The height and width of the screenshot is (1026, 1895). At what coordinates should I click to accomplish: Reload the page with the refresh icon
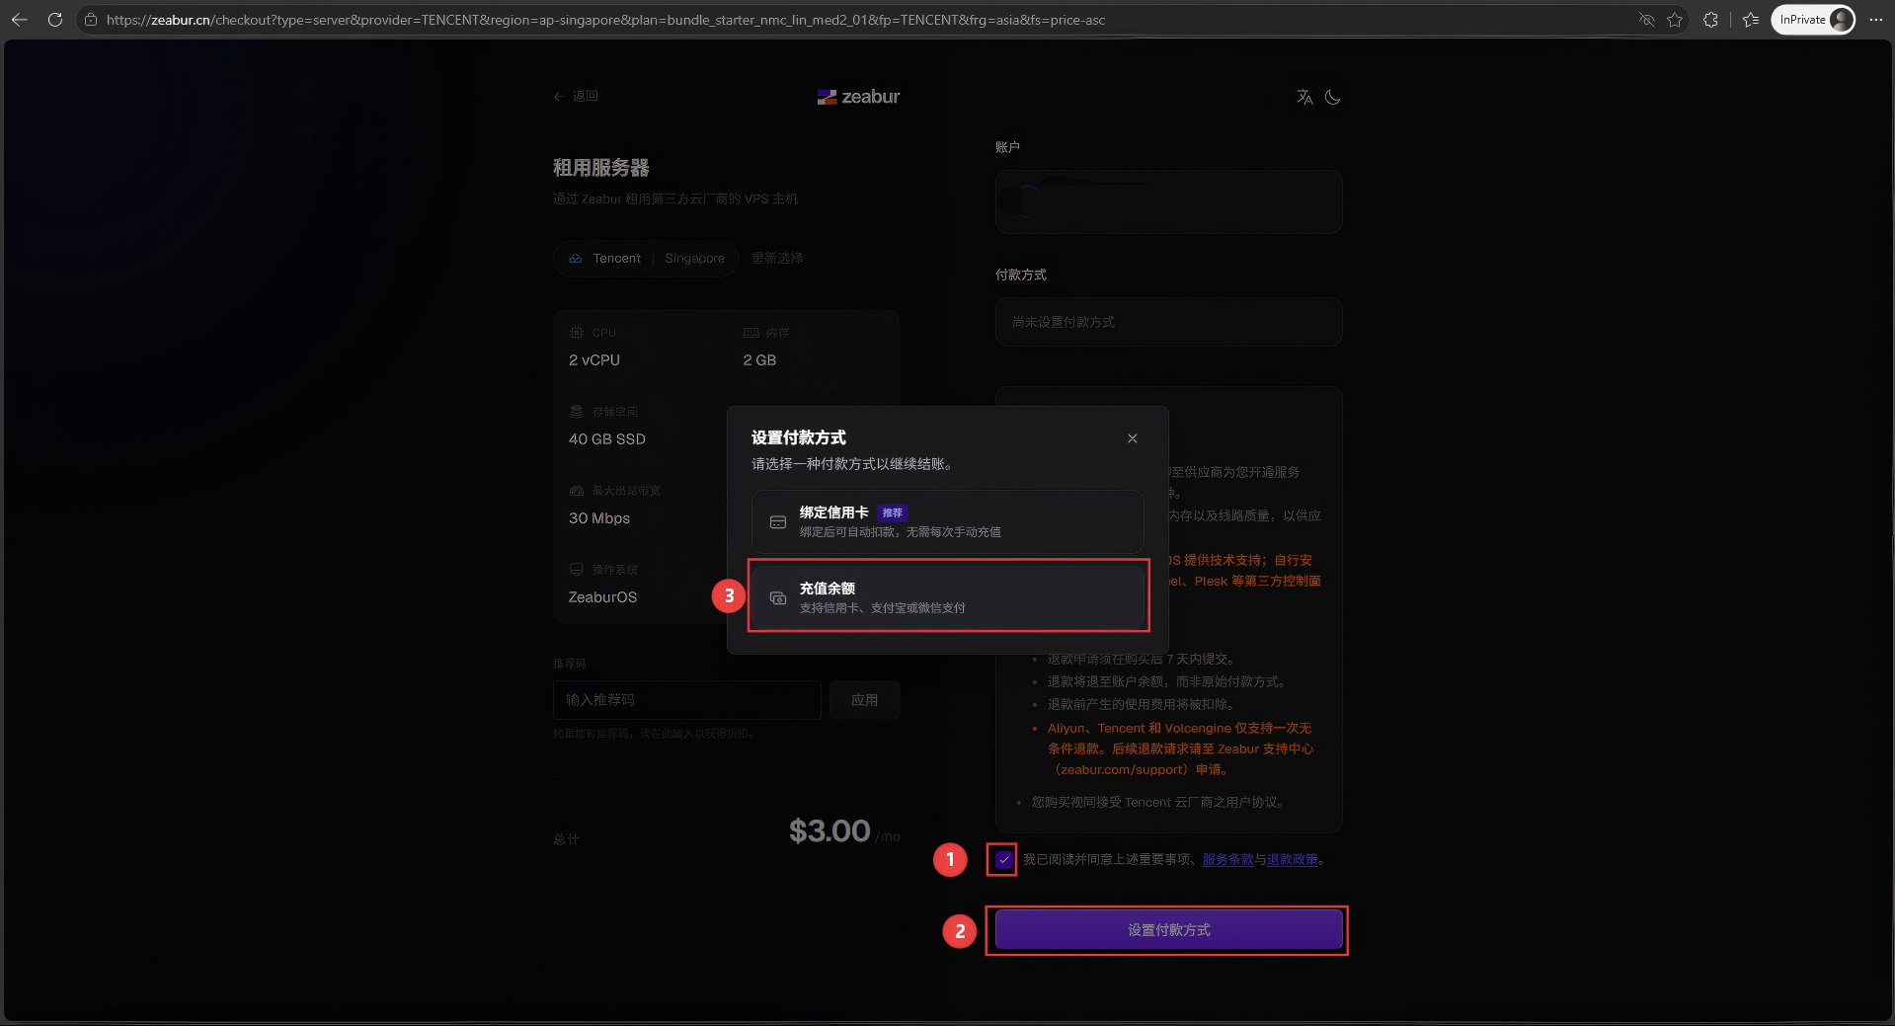pyautogui.click(x=55, y=20)
